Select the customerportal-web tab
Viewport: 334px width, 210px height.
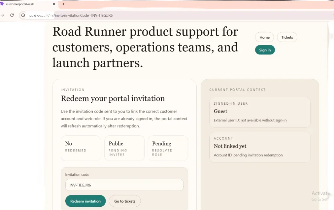[29, 4]
